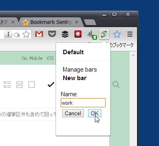Select the Default bar entry
The image size is (159, 146).
(x=73, y=52)
